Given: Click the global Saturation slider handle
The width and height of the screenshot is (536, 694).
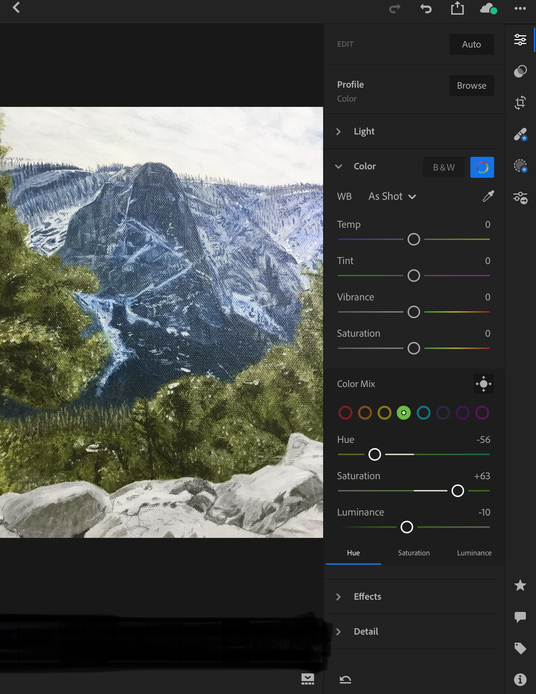Looking at the screenshot, I should (414, 348).
